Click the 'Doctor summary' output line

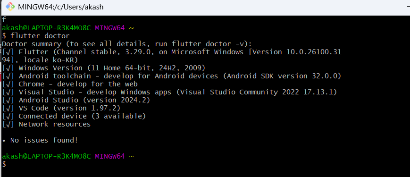126,44
